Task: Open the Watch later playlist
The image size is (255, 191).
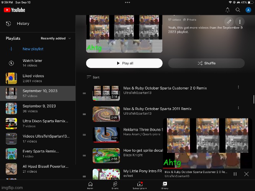Action: (38, 63)
